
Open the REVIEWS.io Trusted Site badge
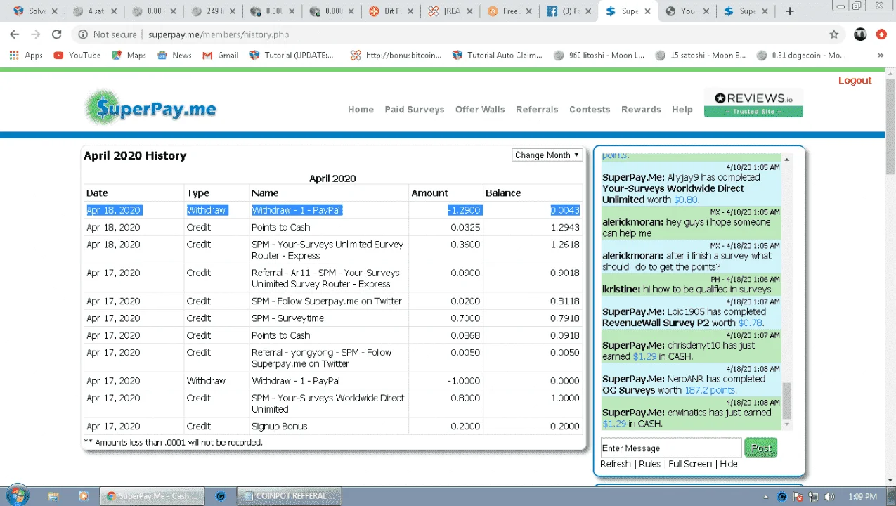tap(753, 103)
